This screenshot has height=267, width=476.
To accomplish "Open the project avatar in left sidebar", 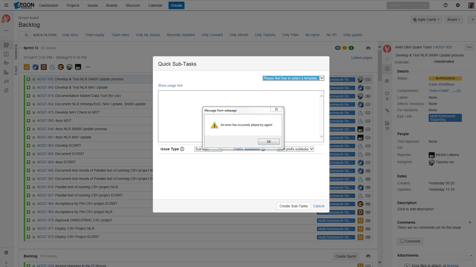I will [x=6, y=19].
